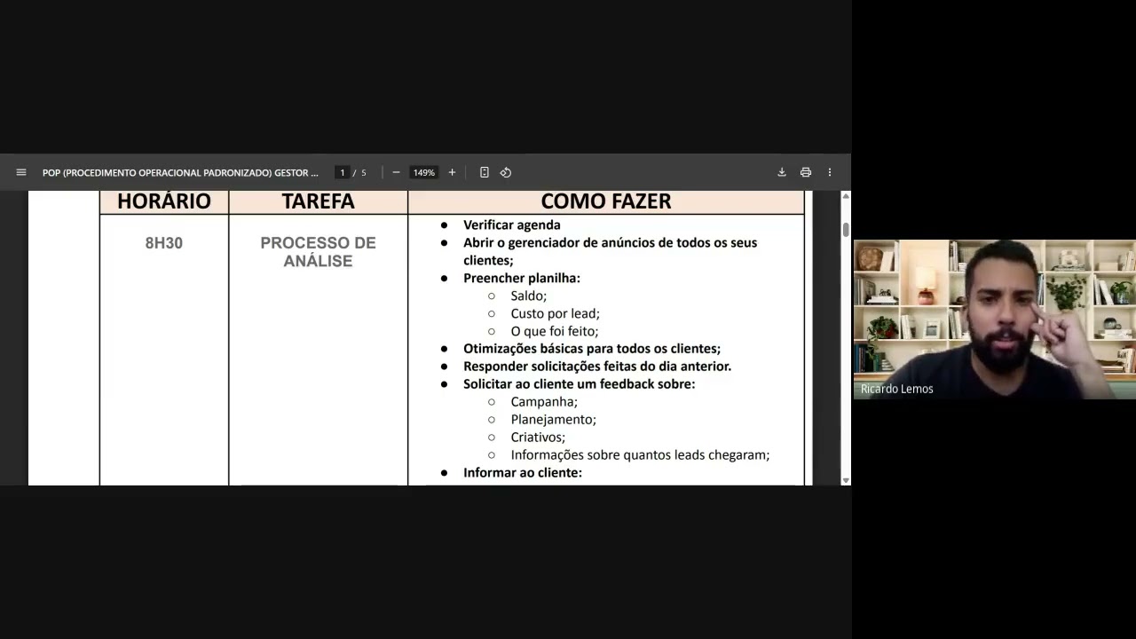The image size is (1136, 639).
Task: Click the COMO FAZER column header
Action: pos(606,201)
